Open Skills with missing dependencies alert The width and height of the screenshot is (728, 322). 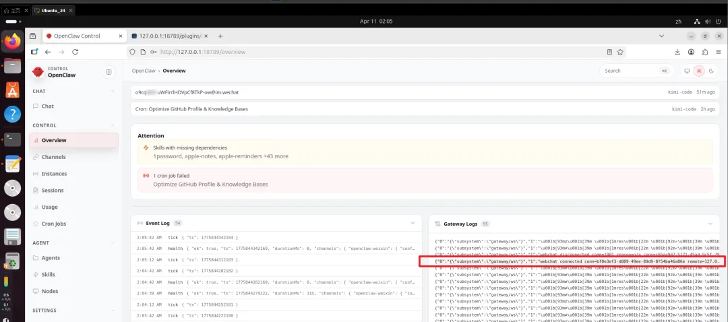[x=425, y=152]
